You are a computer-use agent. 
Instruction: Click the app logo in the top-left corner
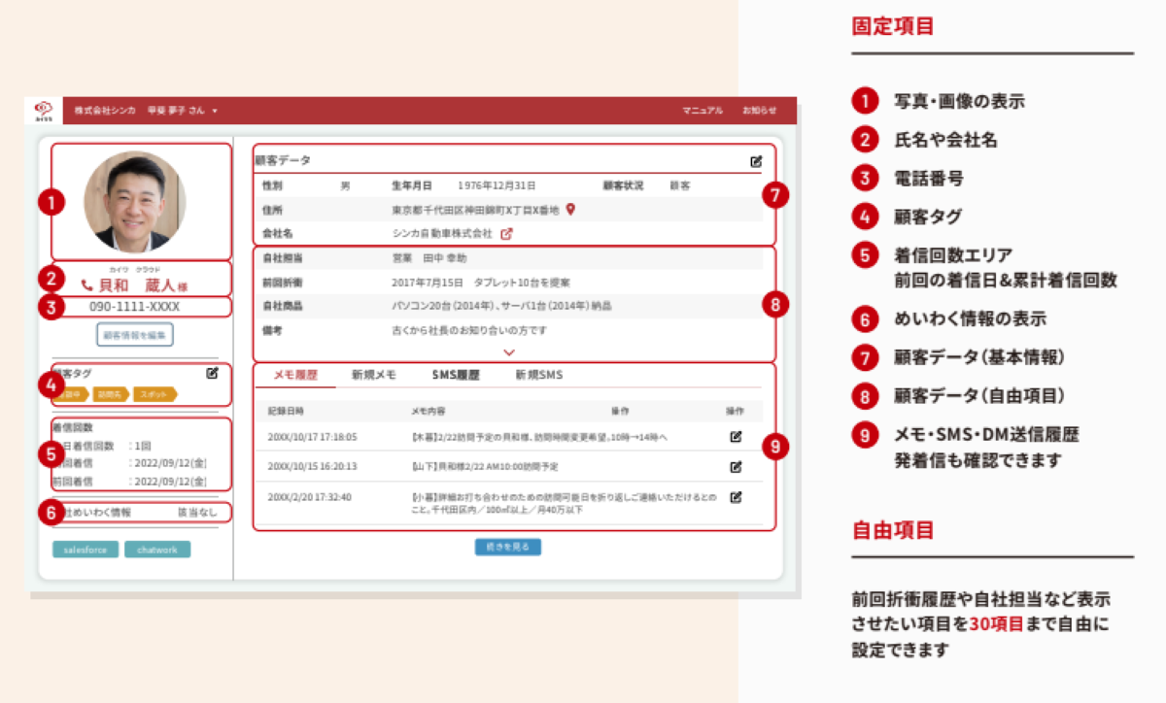pos(43,110)
